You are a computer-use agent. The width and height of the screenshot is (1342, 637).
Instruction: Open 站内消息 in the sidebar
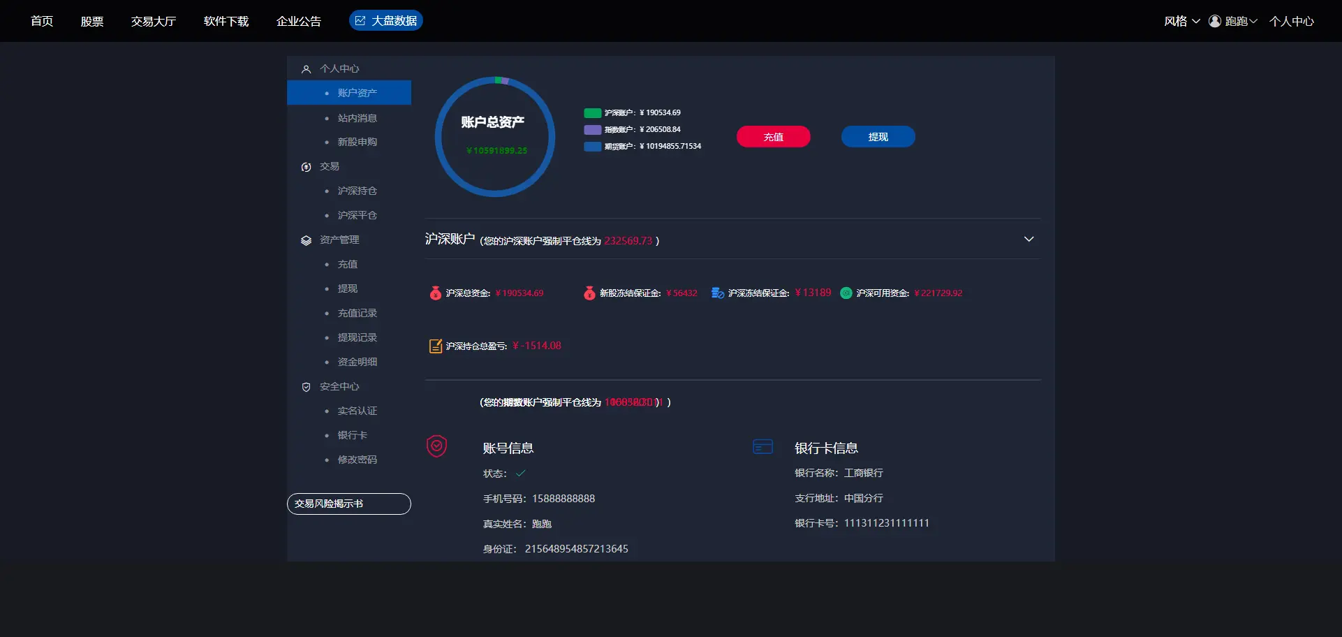tap(357, 118)
